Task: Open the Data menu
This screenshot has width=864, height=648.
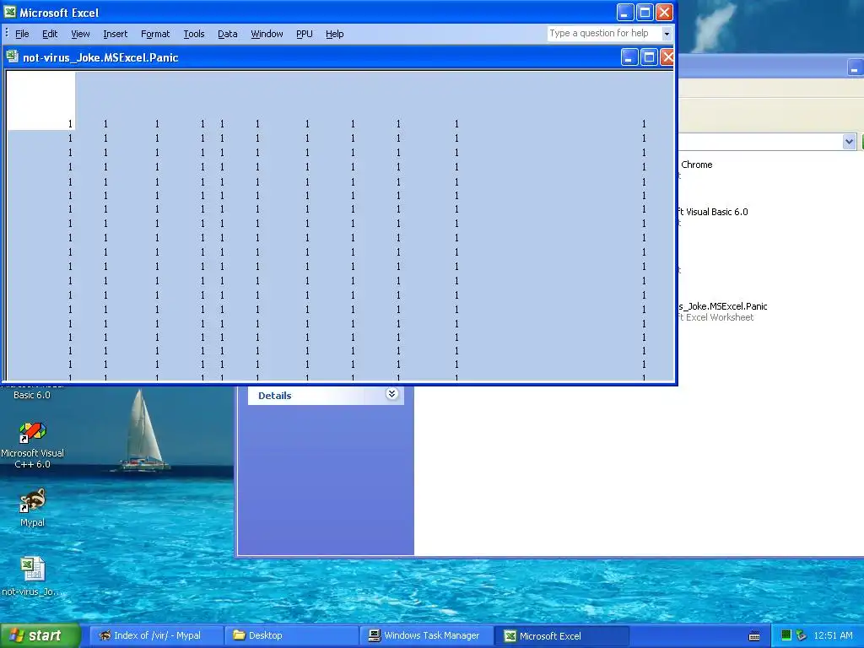Action: click(227, 34)
